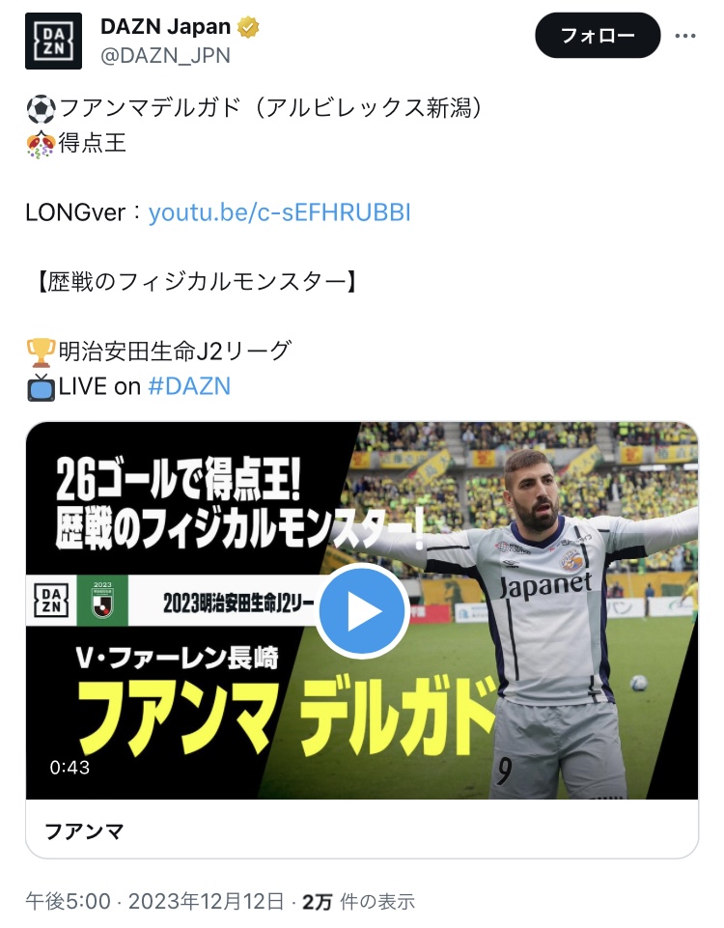Click the trophy emoji before 明治安田生命

click(x=41, y=352)
